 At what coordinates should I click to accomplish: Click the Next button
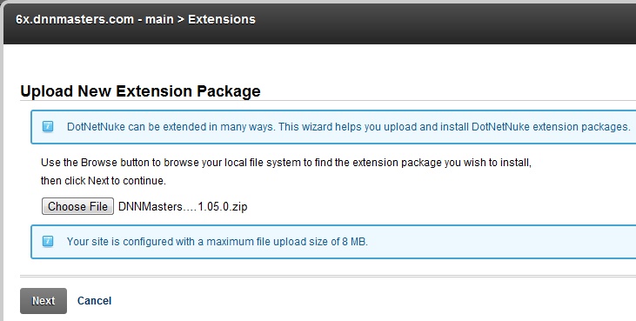point(44,301)
